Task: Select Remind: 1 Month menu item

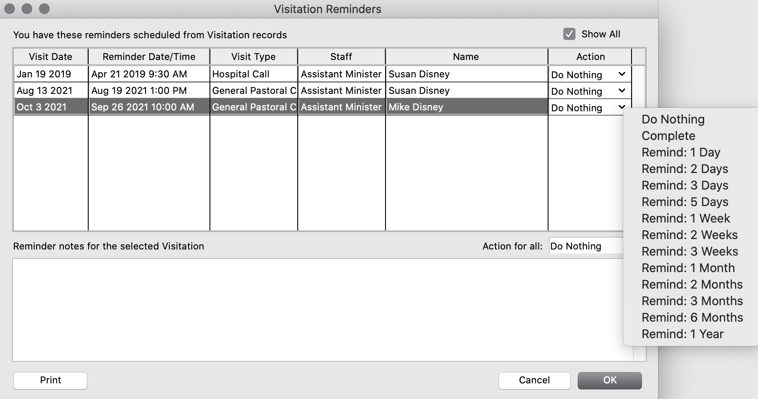Action: click(x=688, y=268)
